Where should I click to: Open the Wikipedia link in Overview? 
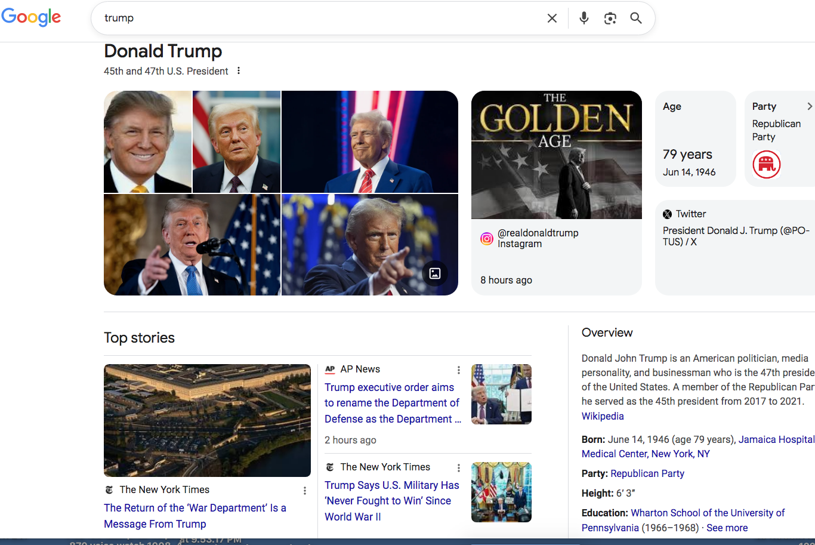[603, 416]
